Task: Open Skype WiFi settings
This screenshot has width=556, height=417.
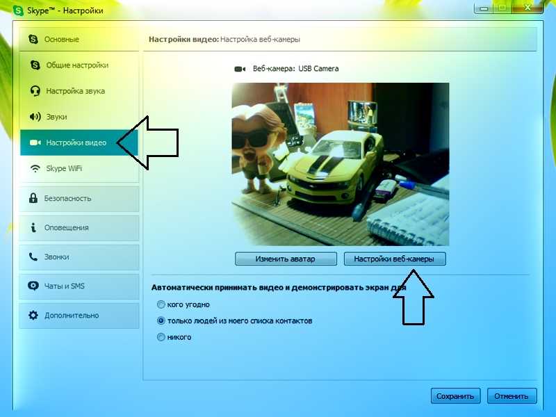Action: point(79,168)
